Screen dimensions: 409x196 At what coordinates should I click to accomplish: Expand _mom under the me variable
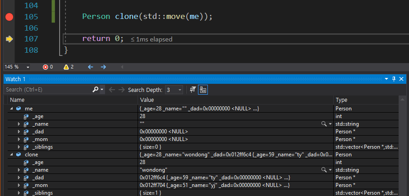click(x=19, y=139)
